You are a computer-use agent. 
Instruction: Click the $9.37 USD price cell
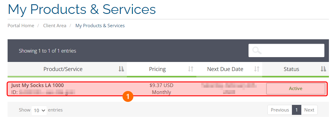[161, 85]
